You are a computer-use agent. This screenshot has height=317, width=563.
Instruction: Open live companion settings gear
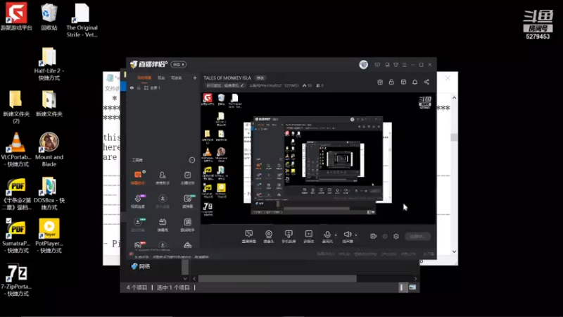[x=396, y=236]
